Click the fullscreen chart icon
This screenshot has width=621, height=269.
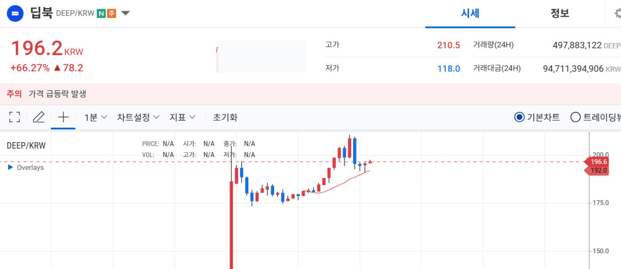coord(15,117)
